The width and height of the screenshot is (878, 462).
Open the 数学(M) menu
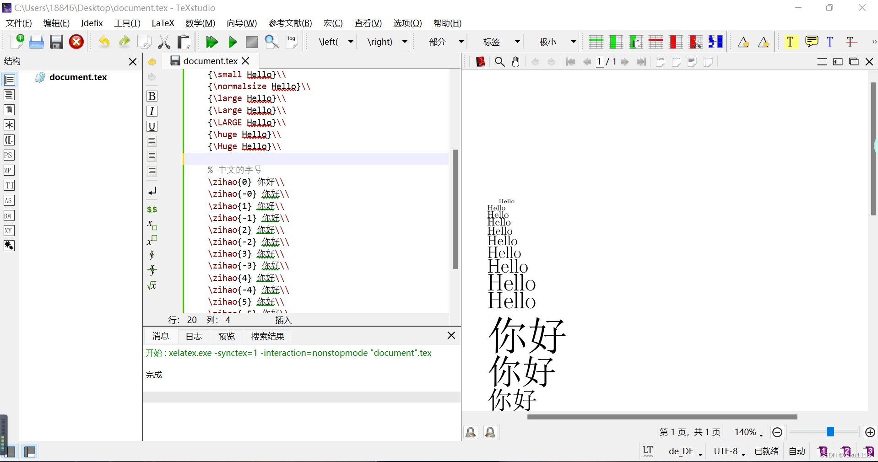point(200,23)
